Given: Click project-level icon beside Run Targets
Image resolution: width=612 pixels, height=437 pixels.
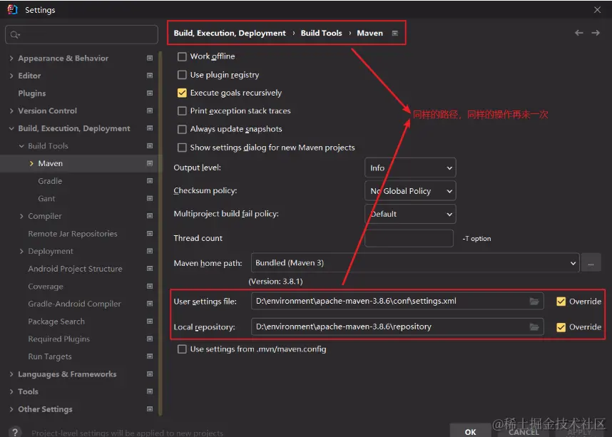Looking at the screenshot, I should click(x=150, y=356).
